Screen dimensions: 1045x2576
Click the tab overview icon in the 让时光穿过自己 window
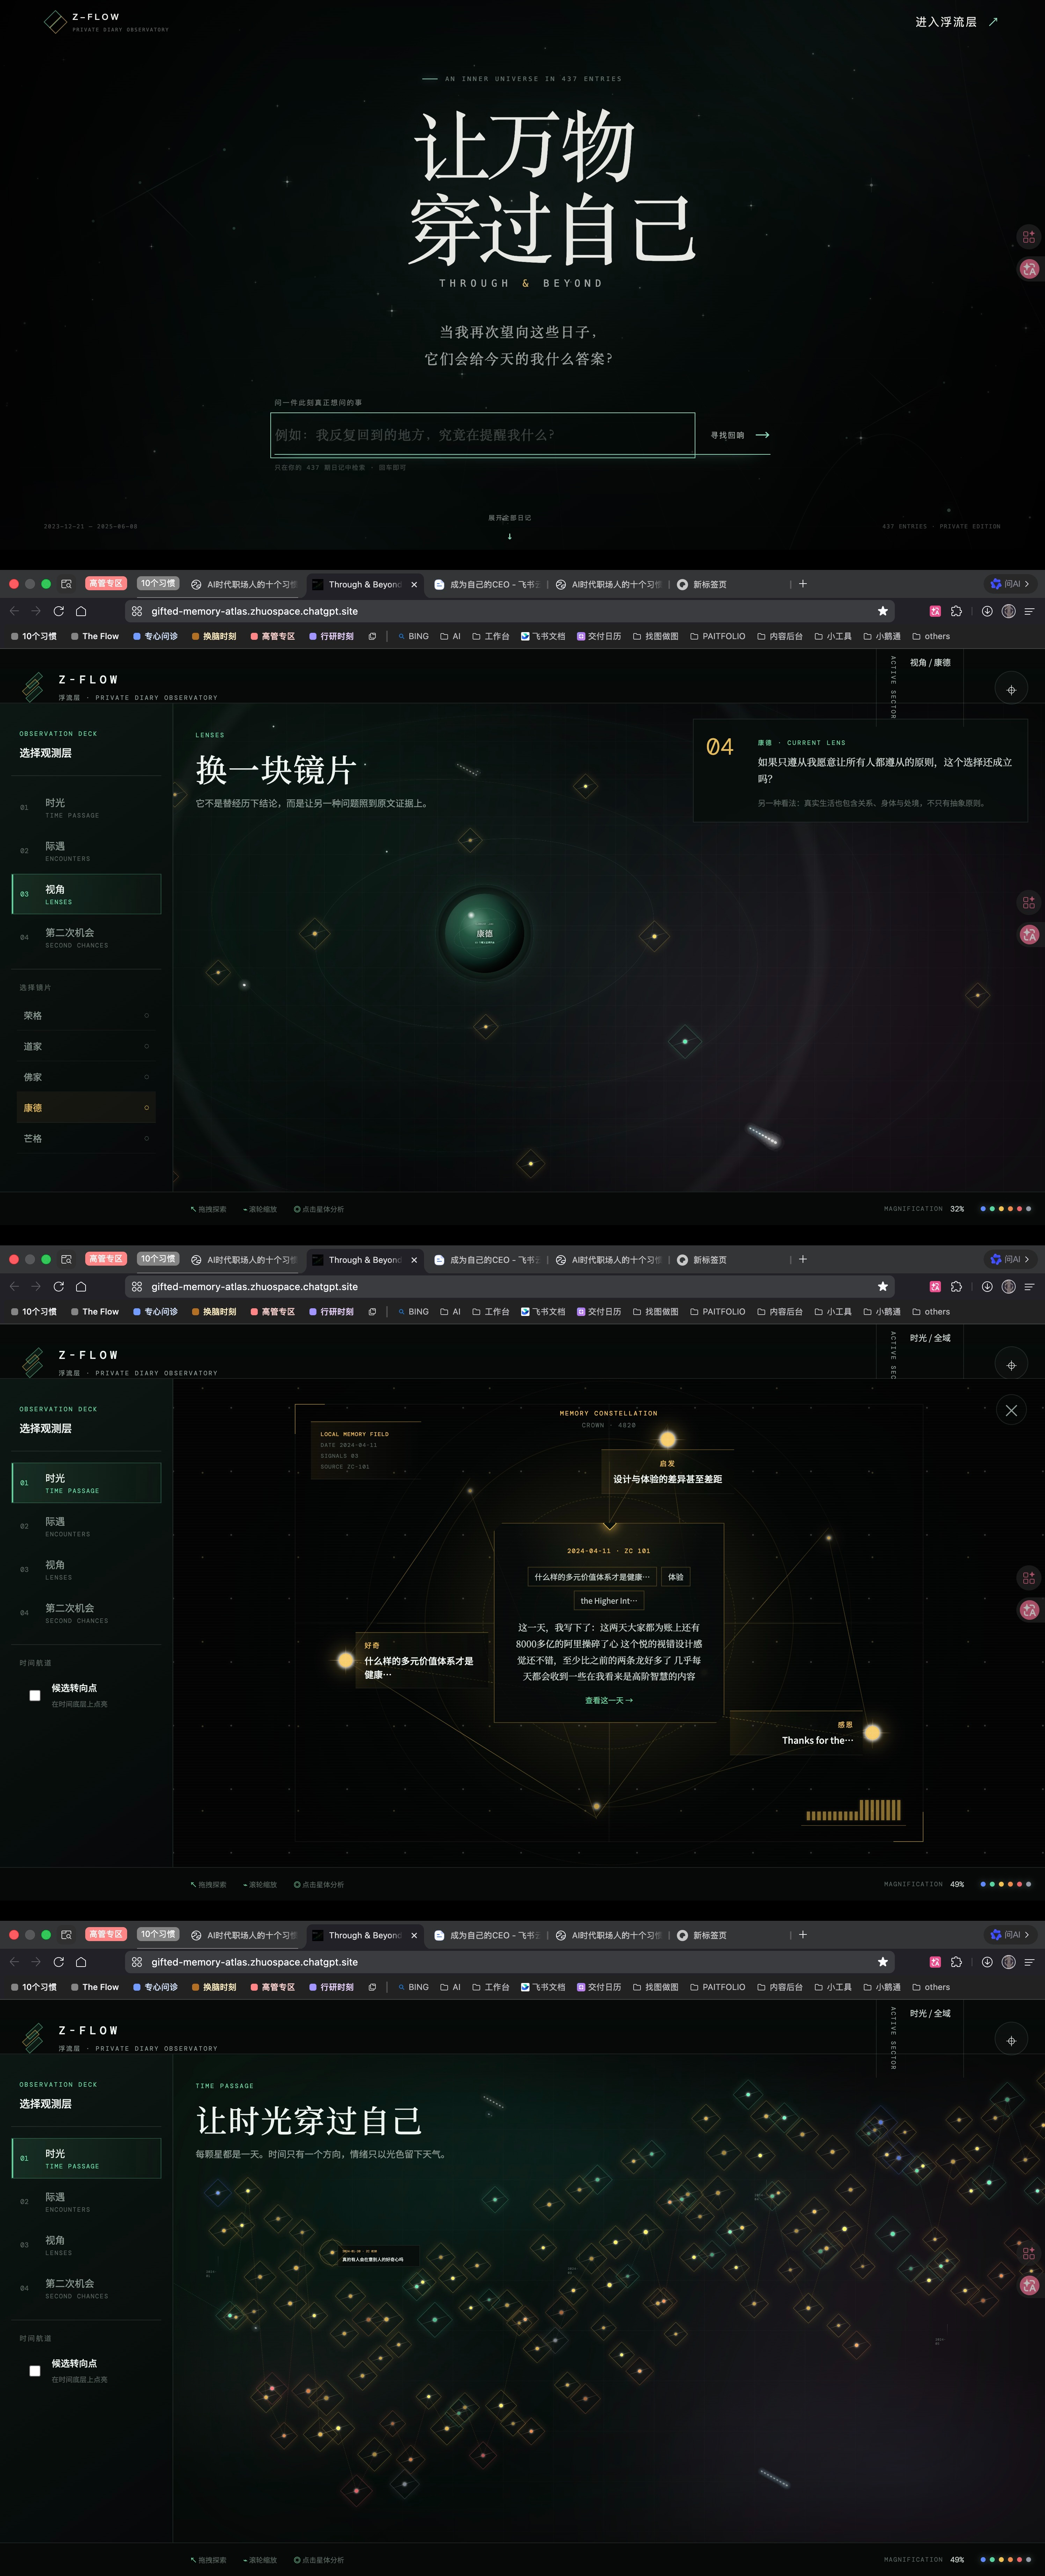click(x=66, y=1935)
